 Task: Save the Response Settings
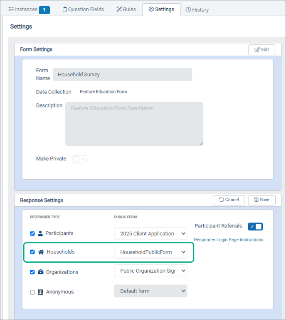point(261,200)
